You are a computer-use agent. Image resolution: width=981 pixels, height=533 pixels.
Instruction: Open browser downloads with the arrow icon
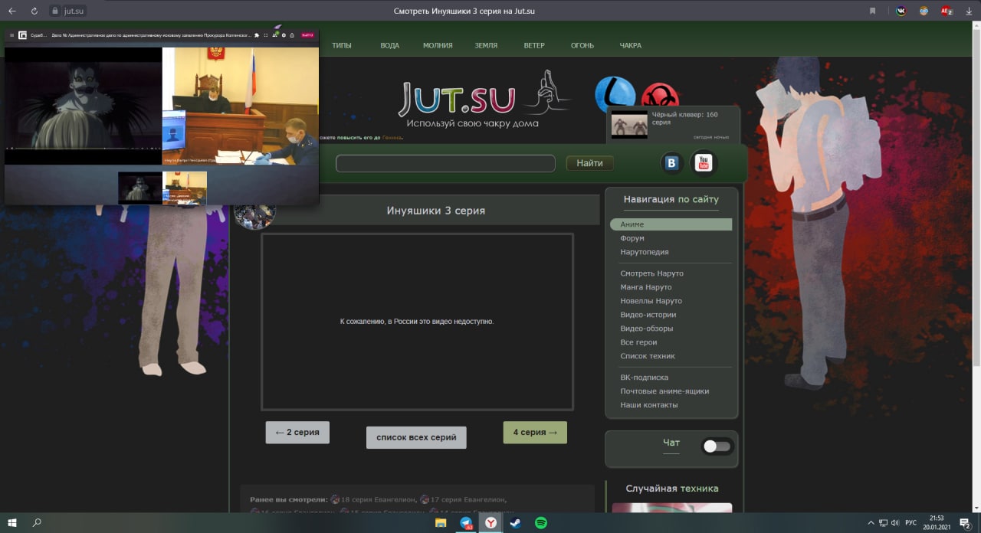point(970,11)
